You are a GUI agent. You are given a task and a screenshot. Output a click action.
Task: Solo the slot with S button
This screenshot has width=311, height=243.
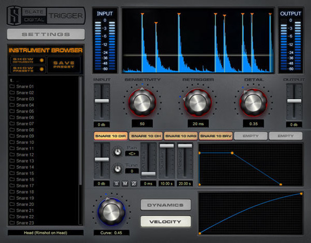click(x=117, y=183)
